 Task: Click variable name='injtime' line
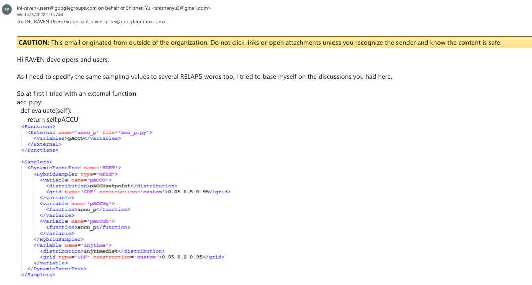coord(73,245)
